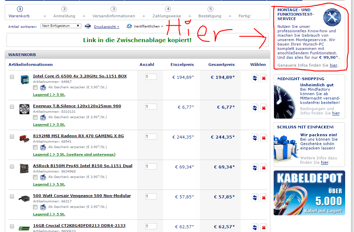Go to step 3 Versandinformationen

(x=114, y=12)
